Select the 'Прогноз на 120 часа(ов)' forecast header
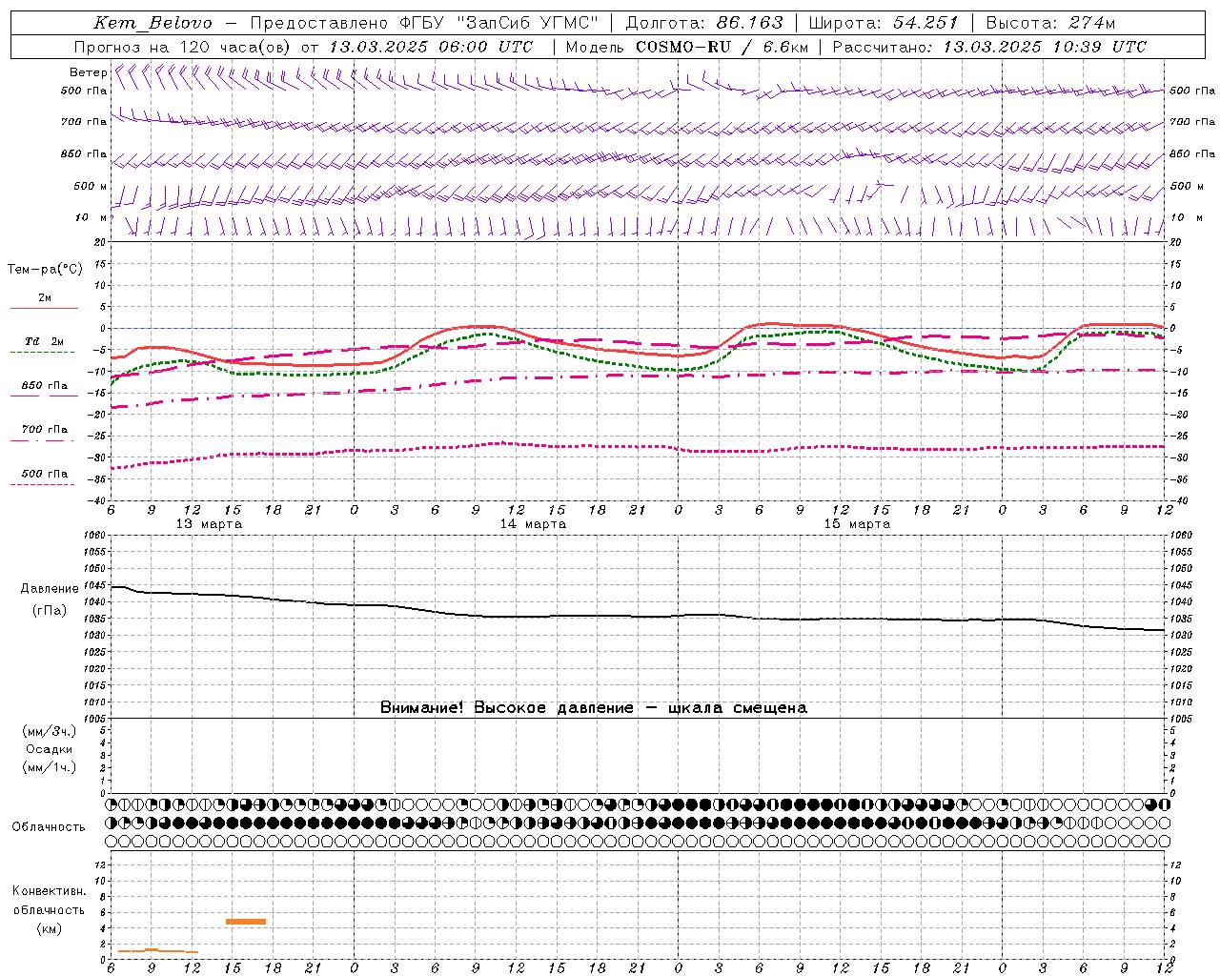 click(183, 47)
